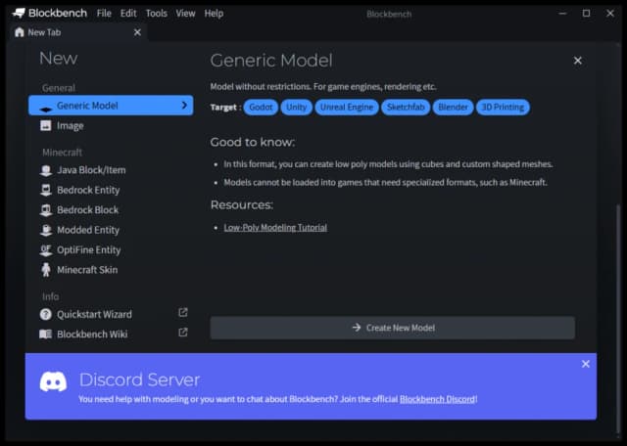Viewport: 627px width, 446px height.
Task: Select the Minecraft Skin format
Action: click(x=111, y=270)
